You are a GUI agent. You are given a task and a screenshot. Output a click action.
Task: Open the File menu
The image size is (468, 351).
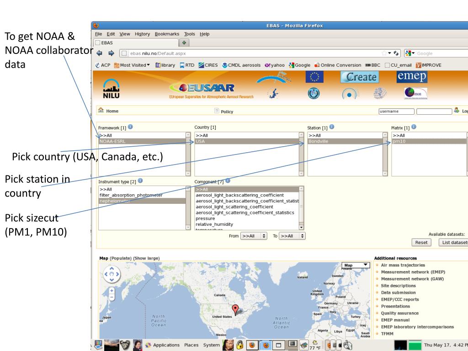coord(99,34)
